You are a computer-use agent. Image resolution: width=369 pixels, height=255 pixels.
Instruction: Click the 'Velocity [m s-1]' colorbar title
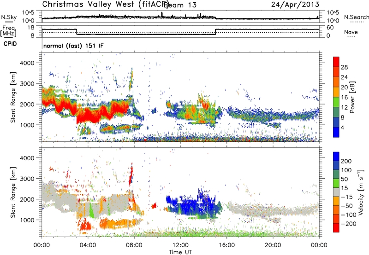tap(361, 192)
